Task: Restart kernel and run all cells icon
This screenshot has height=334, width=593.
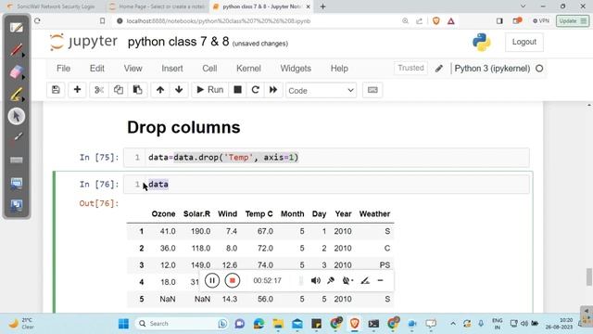Action: (x=273, y=90)
